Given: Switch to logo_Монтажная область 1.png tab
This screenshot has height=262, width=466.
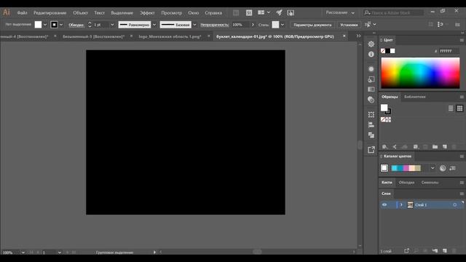Looking at the screenshot, I should (x=170, y=36).
